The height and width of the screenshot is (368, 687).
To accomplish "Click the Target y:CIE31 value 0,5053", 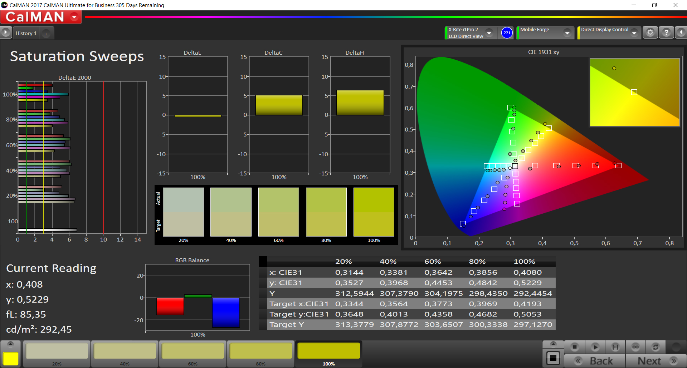I will (527, 314).
